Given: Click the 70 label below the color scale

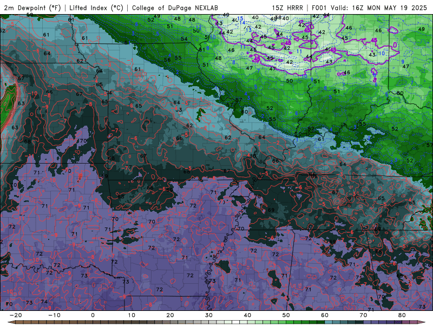Looking at the screenshot, I should (363, 315).
